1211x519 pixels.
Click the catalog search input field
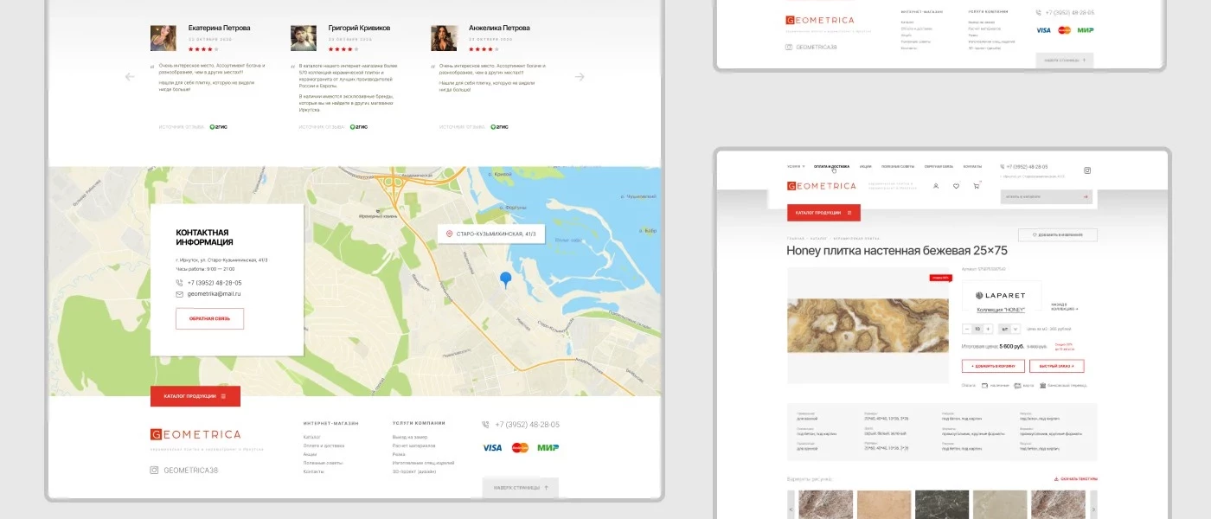click(x=1038, y=197)
